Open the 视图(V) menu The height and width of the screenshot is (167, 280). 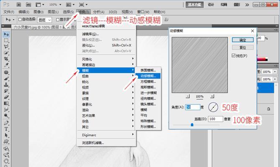[x=127, y=12]
